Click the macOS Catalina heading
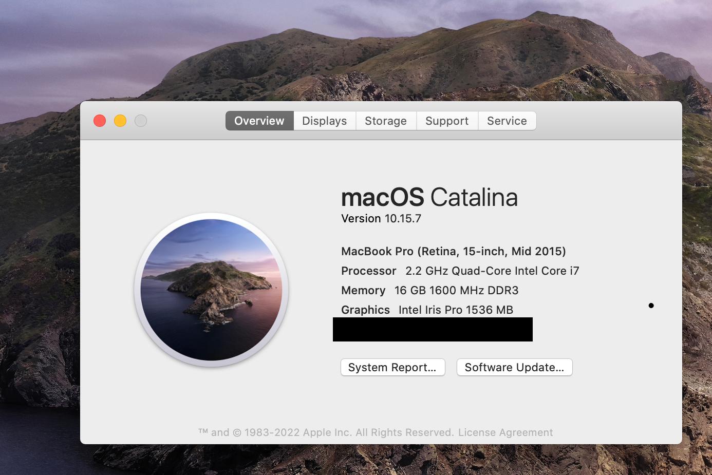Image resolution: width=712 pixels, height=475 pixels. click(429, 197)
